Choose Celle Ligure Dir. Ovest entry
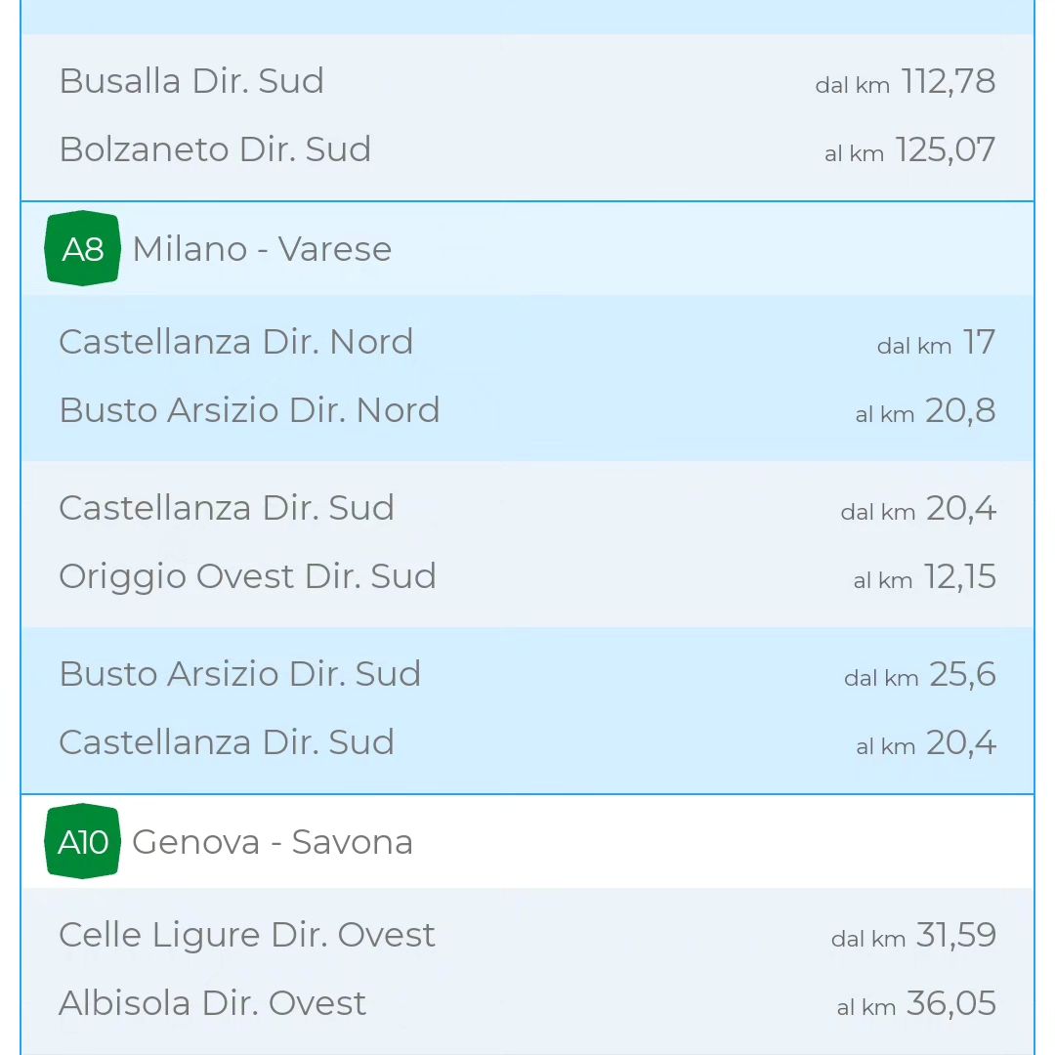Image resolution: width=1055 pixels, height=1055 pixels. 247,935
